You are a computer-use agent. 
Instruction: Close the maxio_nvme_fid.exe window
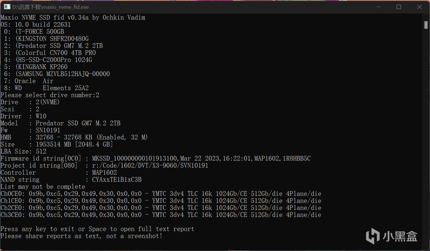[x=419, y=7]
